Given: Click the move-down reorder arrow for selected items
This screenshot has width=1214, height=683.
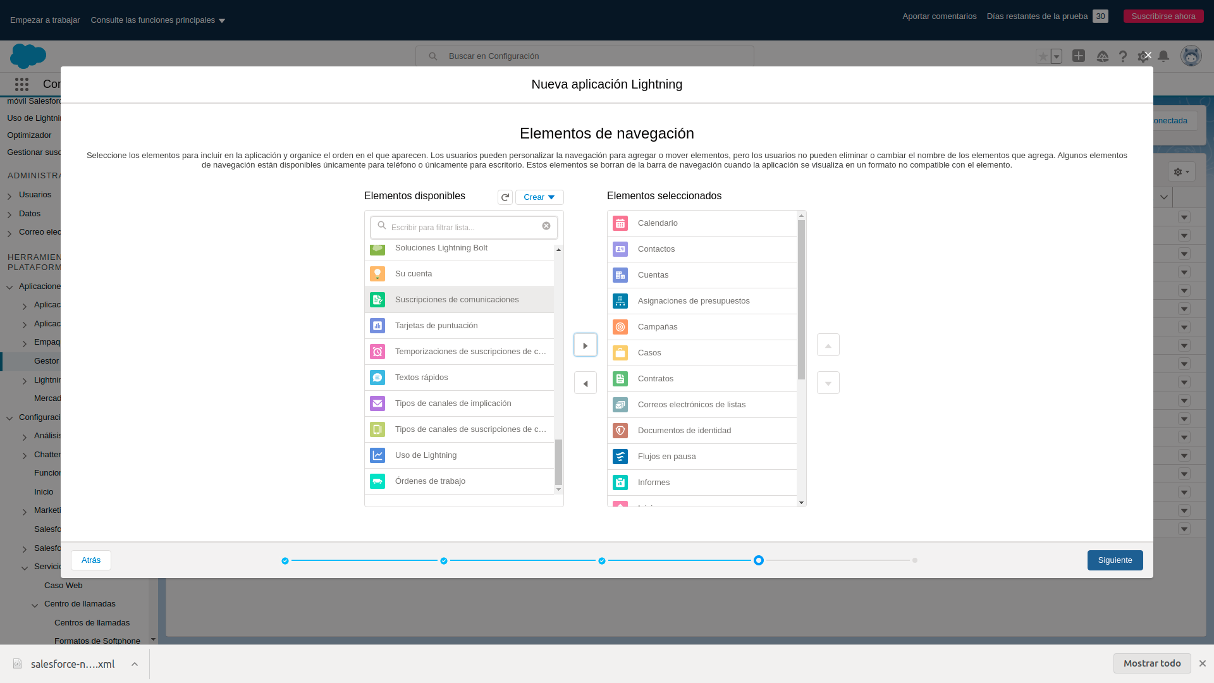Looking at the screenshot, I should click(828, 383).
